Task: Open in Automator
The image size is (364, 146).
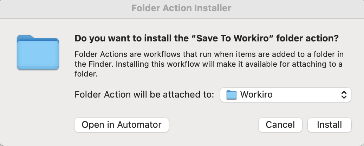Action: point(122,125)
